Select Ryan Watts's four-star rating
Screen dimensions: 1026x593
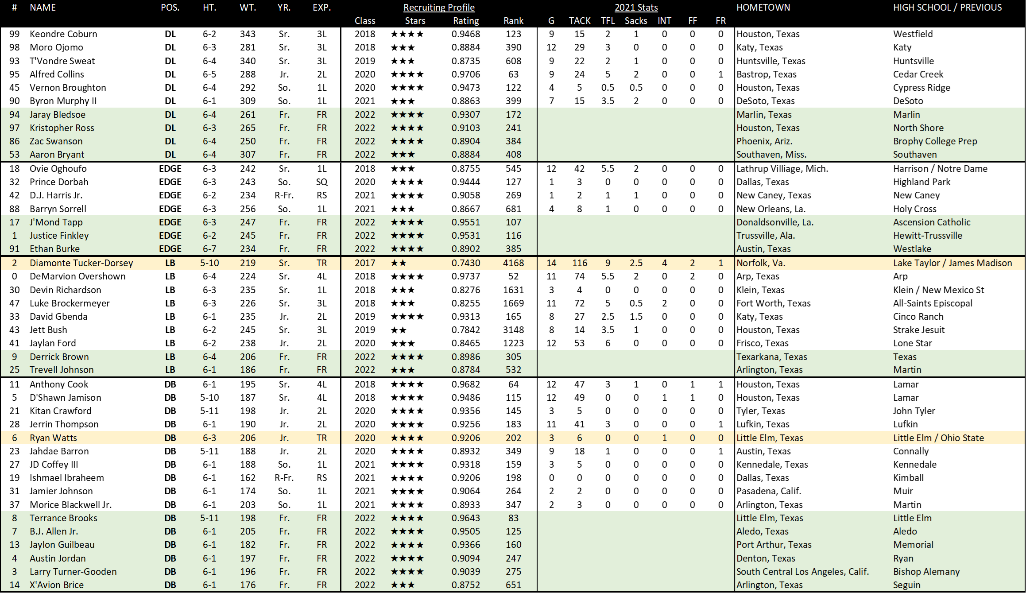pos(407,438)
